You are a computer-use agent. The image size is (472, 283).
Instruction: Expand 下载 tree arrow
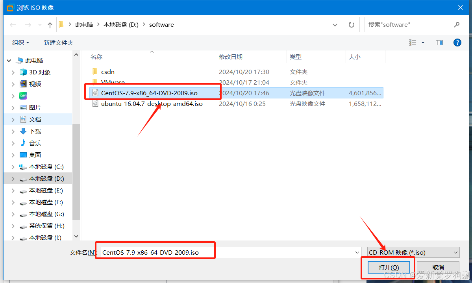[x=13, y=131]
